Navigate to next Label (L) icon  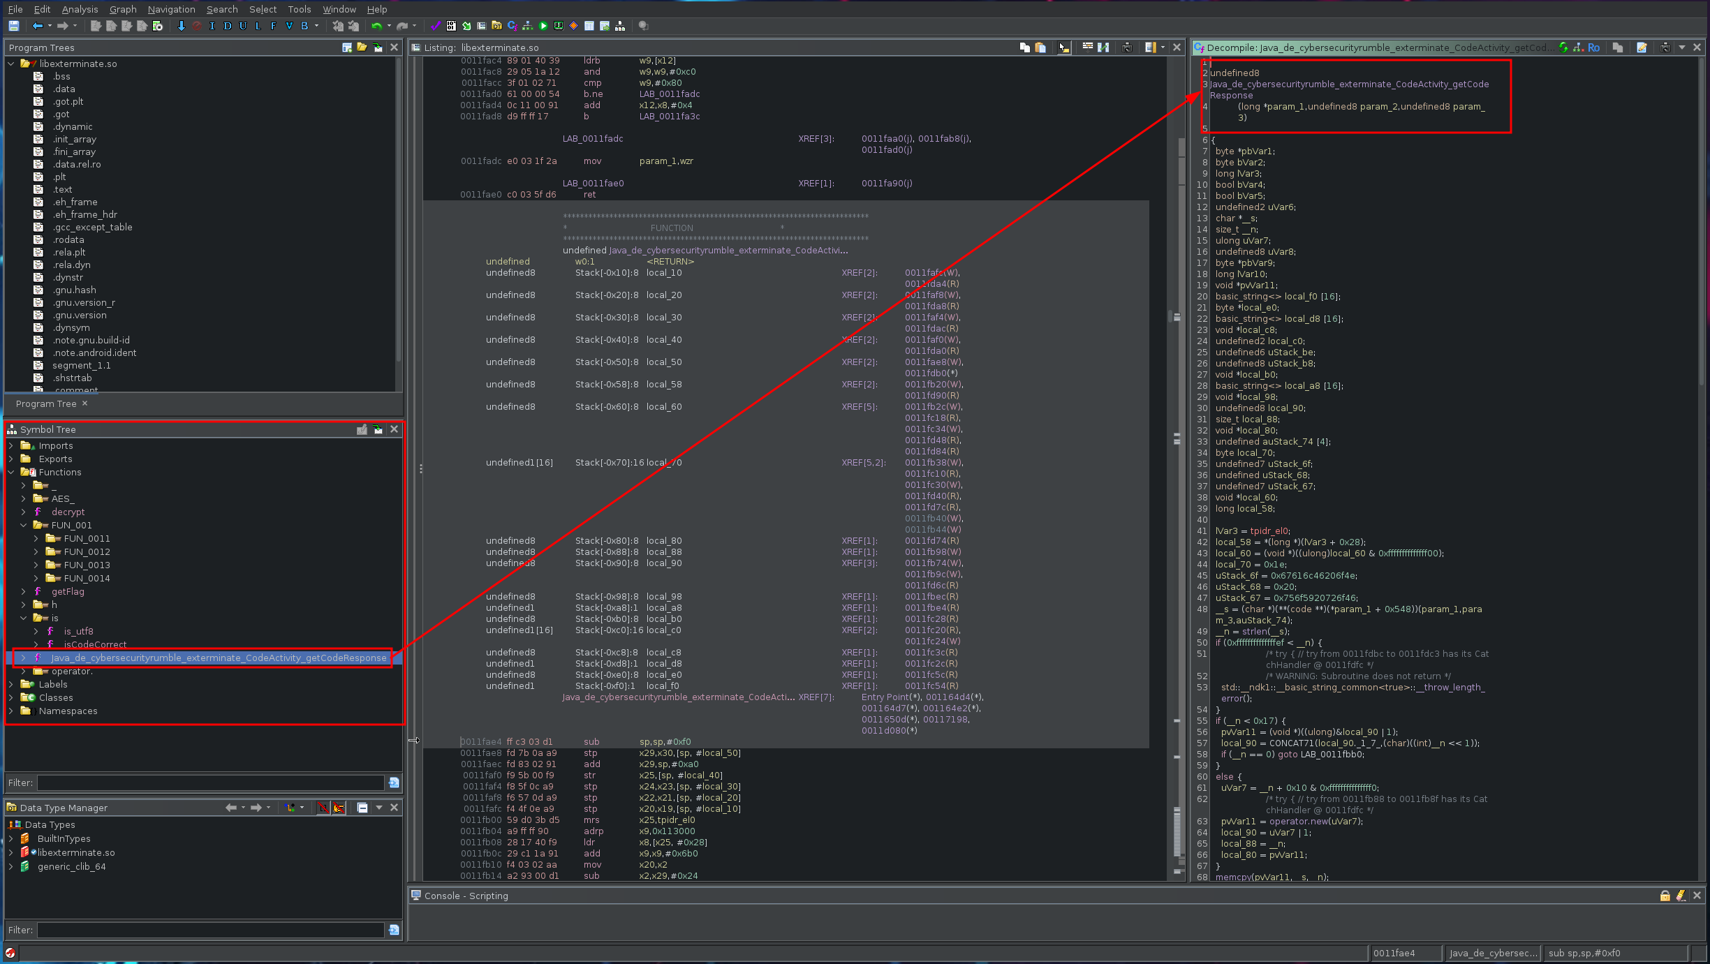point(258,26)
